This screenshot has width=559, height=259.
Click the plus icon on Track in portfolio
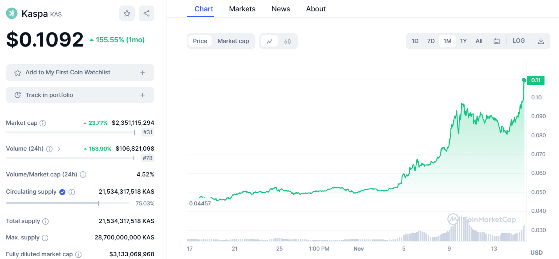[x=143, y=95]
